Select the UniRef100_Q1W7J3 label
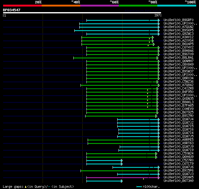Screen dimensions: 199x189 [x=178, y=174]
